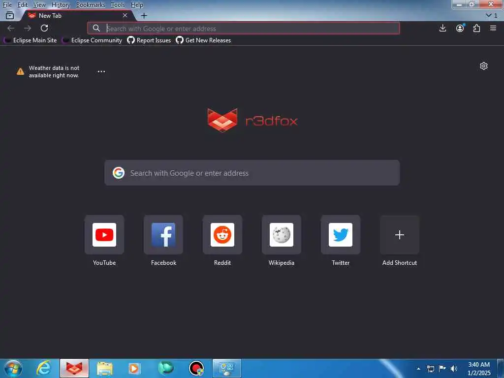This screenshot has width=504, height=378.
Task: Open the Tools menu
Action: point(118,5)
